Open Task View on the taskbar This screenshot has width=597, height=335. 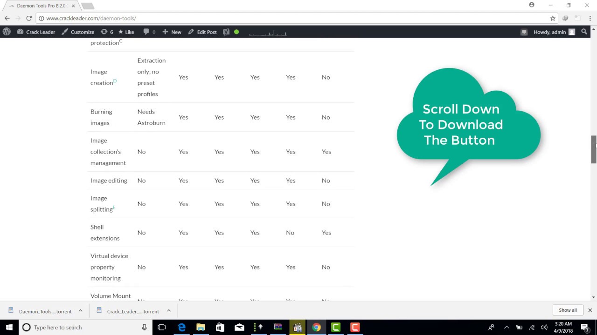161,328
